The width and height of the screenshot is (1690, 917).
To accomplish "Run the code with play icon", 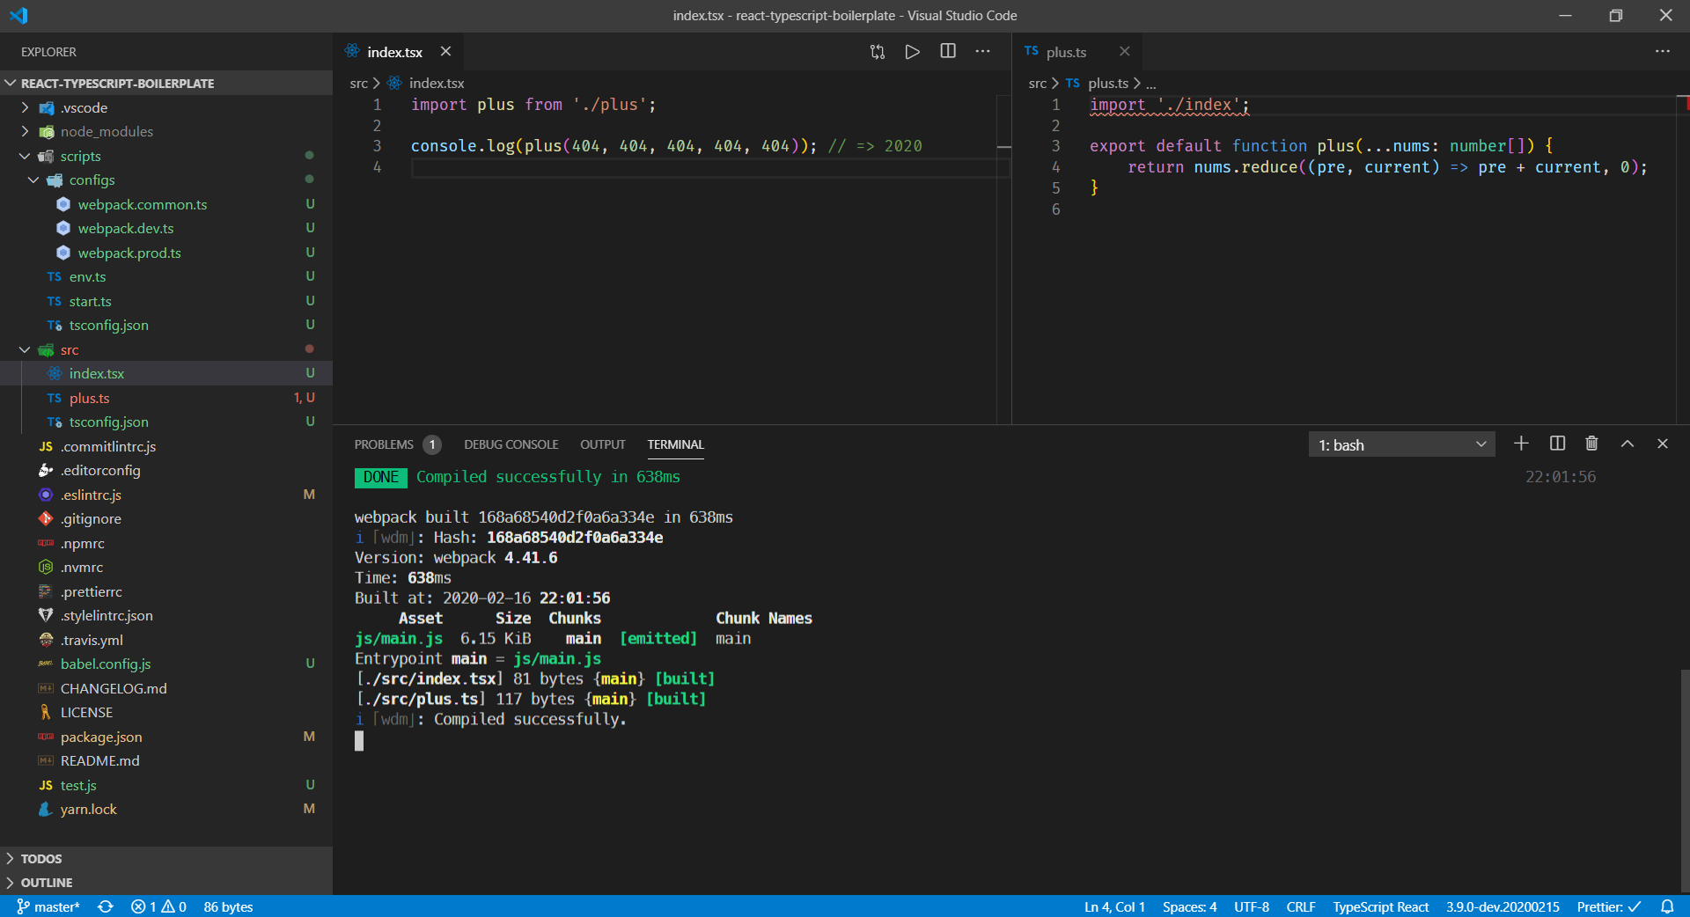I will (913, 52).
